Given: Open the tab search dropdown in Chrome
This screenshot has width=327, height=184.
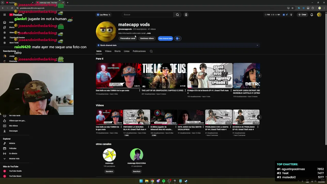Looking at the screenshot, I should tap(2, 3).
